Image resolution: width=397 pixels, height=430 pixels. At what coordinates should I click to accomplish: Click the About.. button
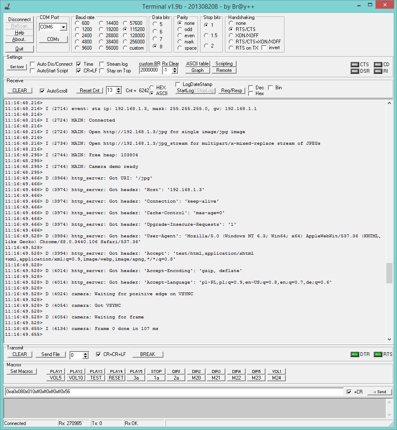tap(19, 39)
